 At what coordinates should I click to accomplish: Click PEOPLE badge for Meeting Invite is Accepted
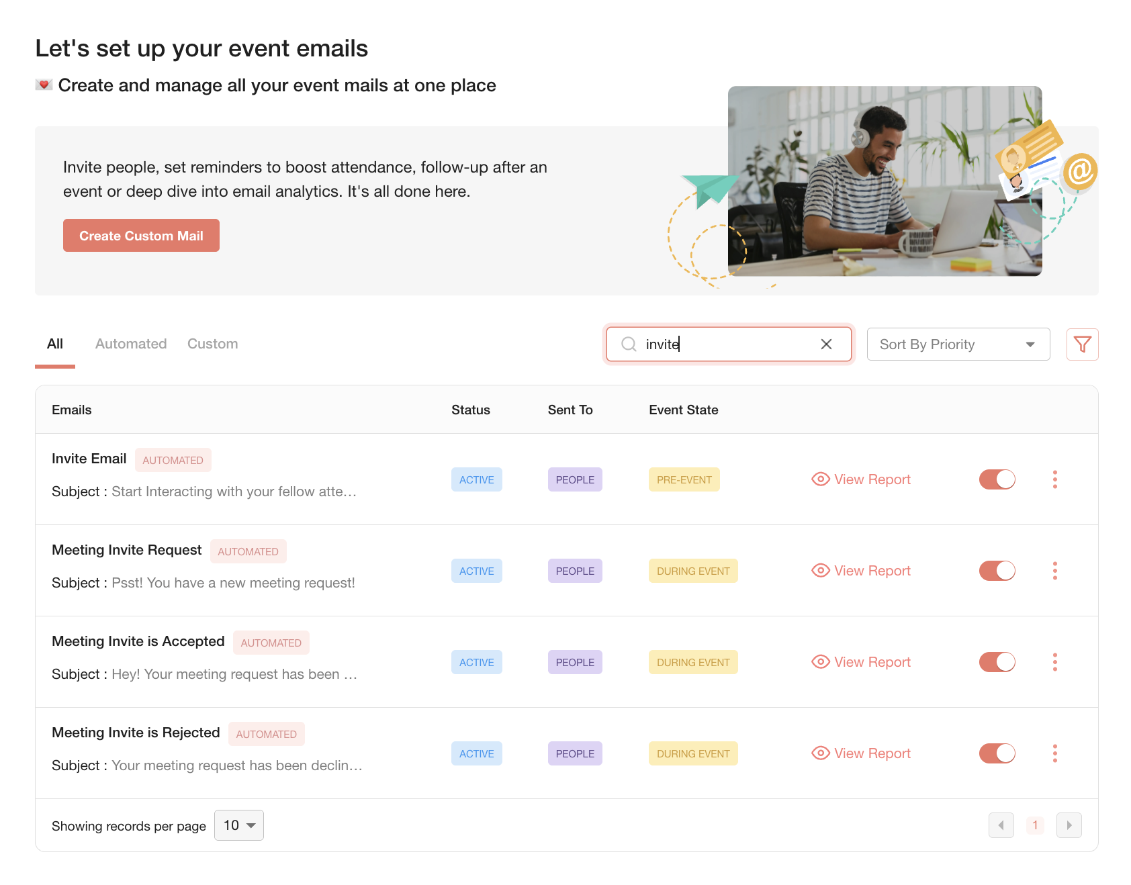(x=575, y=662)
